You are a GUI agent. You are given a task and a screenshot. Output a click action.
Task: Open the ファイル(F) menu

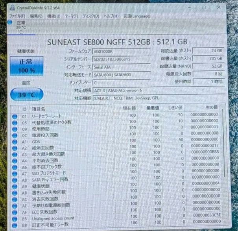coord(17,16)
